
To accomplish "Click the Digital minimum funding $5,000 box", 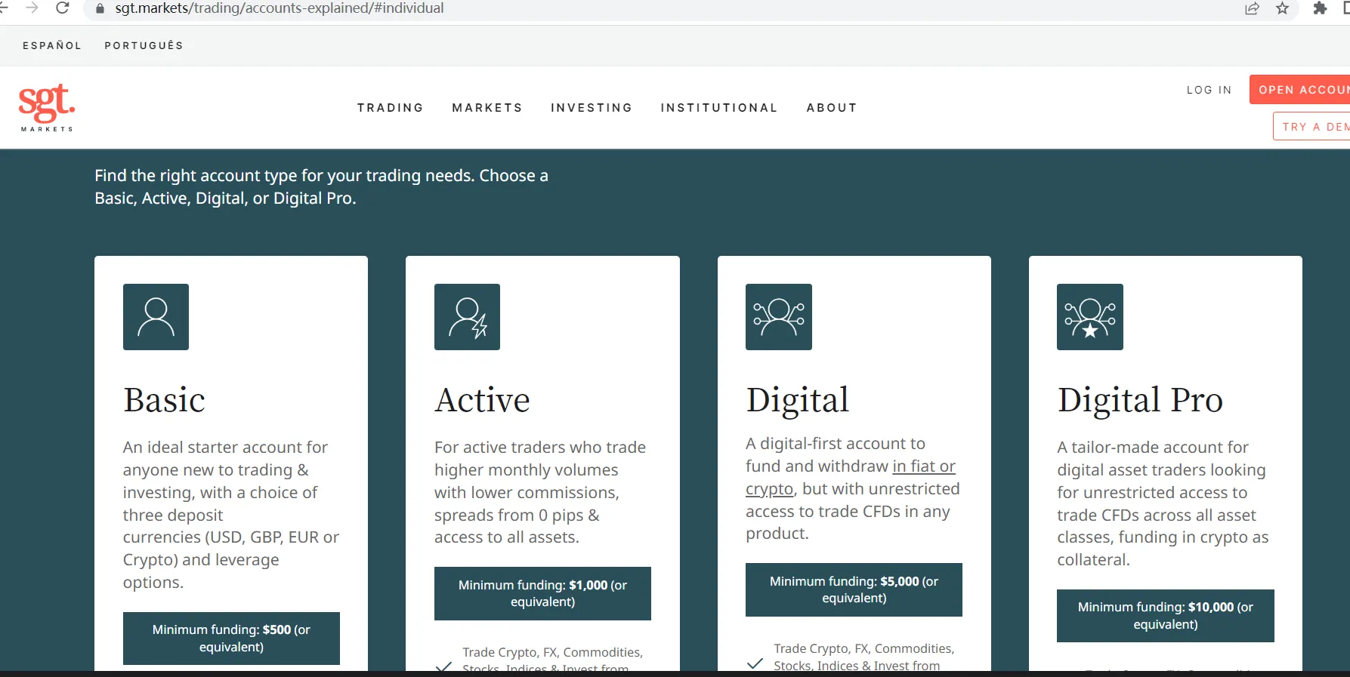I will pos(854,589).
